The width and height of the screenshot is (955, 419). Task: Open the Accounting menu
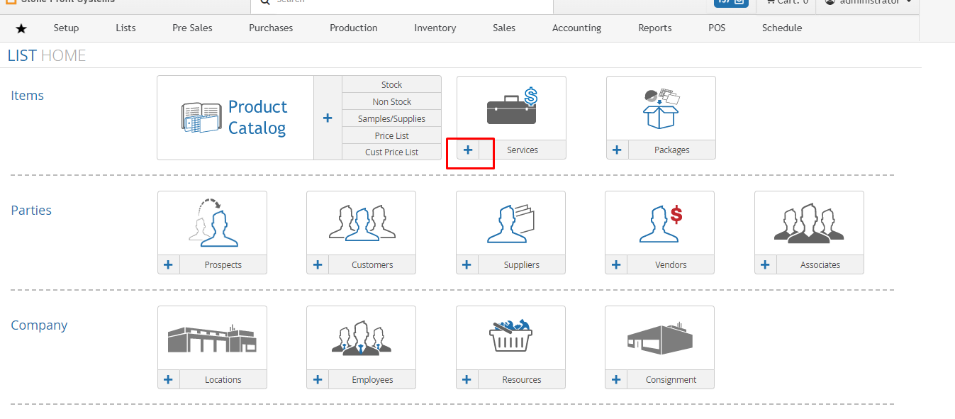pyautogui.click(x=577, y=28)
